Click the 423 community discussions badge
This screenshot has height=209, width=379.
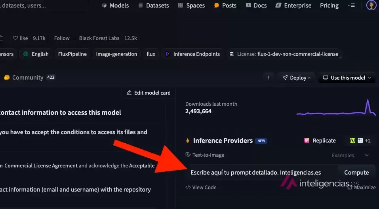click(x=51, y=77)
